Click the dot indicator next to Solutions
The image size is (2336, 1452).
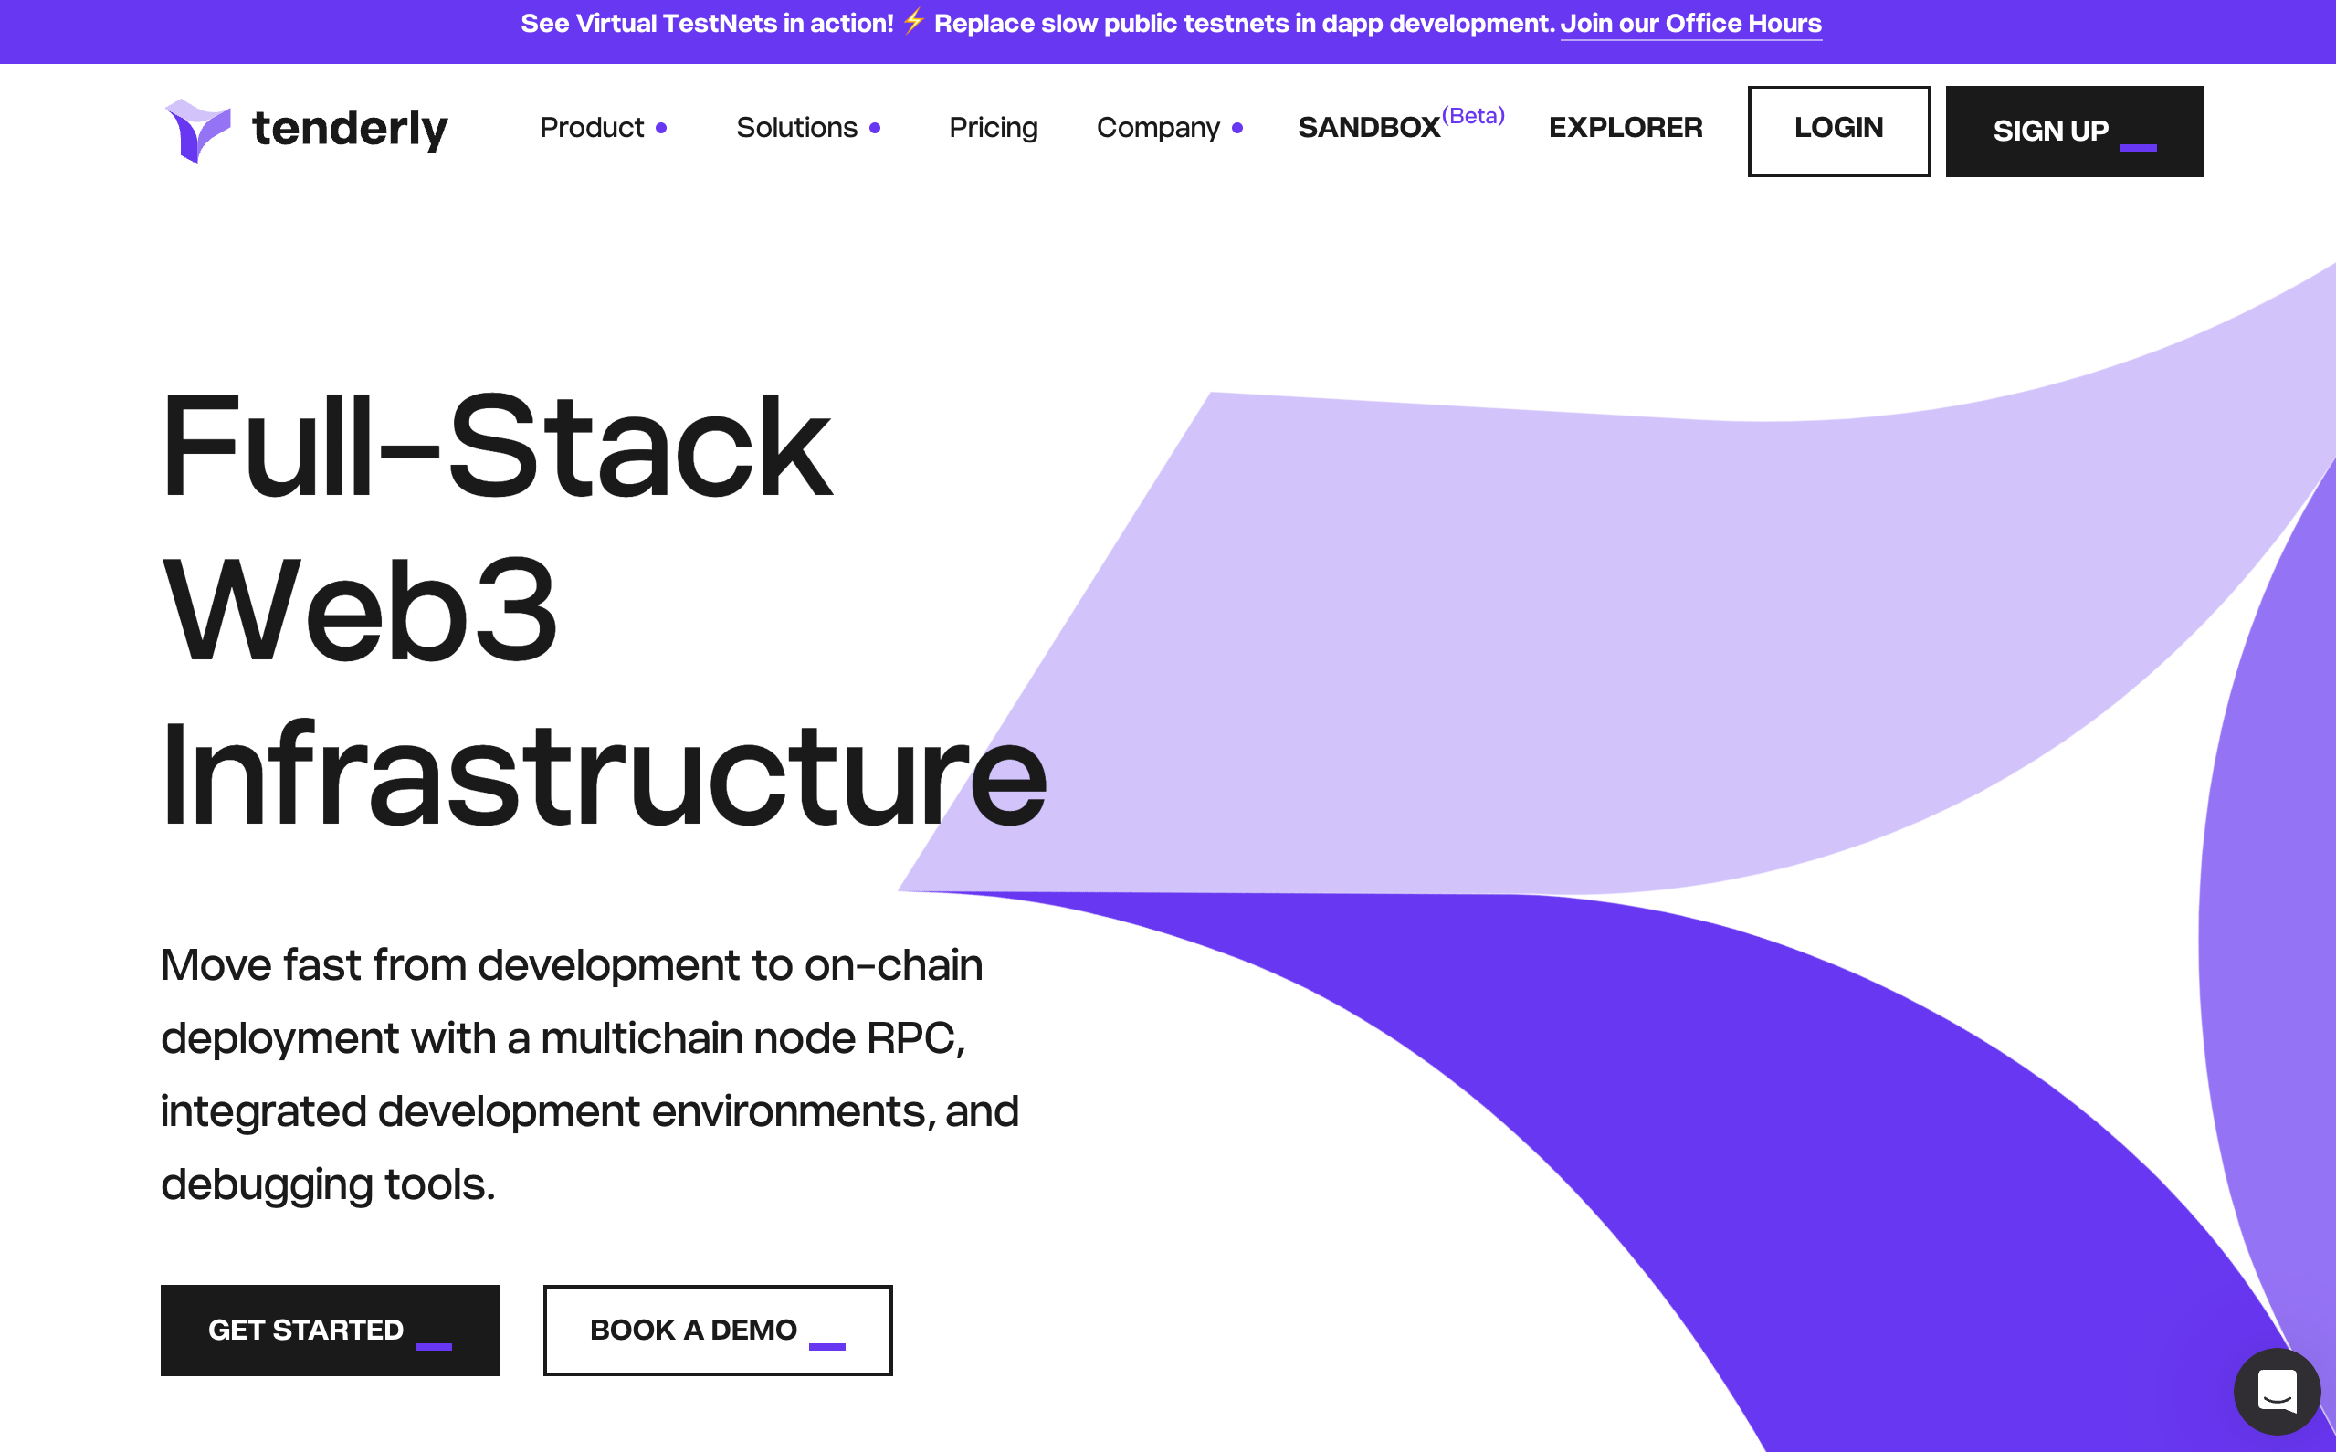pos(875,128)
